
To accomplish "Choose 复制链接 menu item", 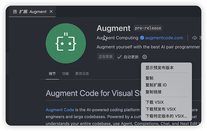I will click(166, 92).
